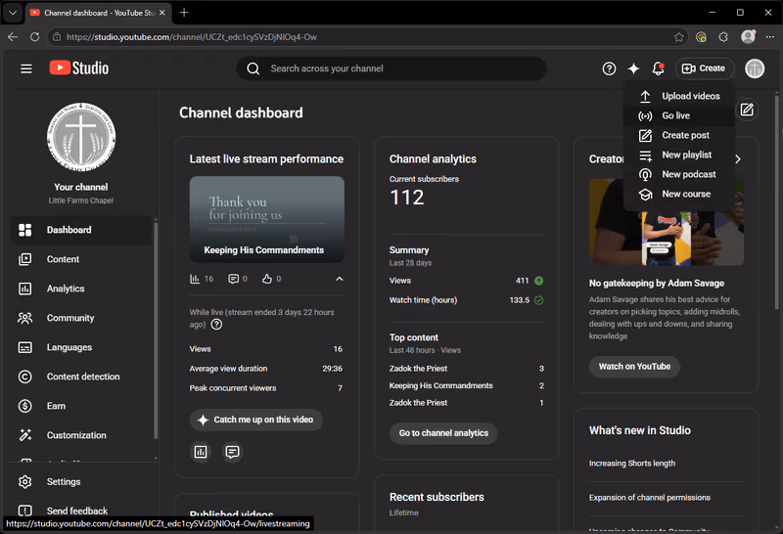Select Upload videos from Create menu
Screen dimensions: 783x534
pyautogui.click(x=679, y=96)
